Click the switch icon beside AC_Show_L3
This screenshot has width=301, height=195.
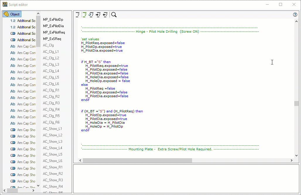13,142
